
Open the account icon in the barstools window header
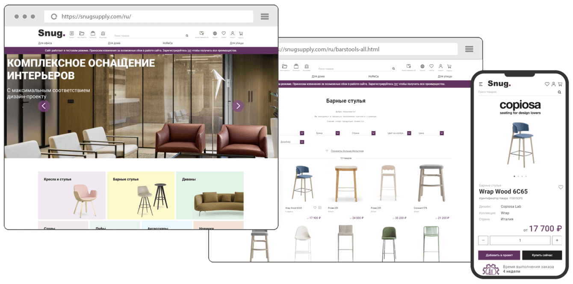tap(440, 66)
